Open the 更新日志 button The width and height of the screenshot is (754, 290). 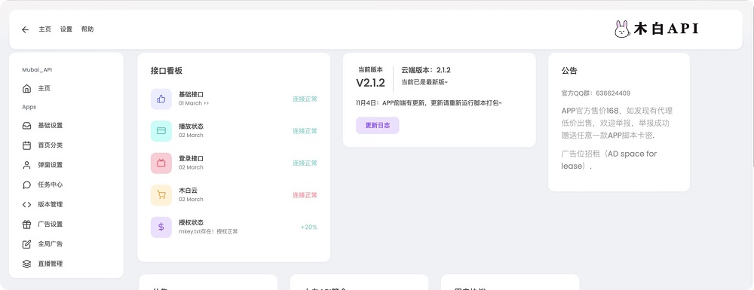(378, 125)
